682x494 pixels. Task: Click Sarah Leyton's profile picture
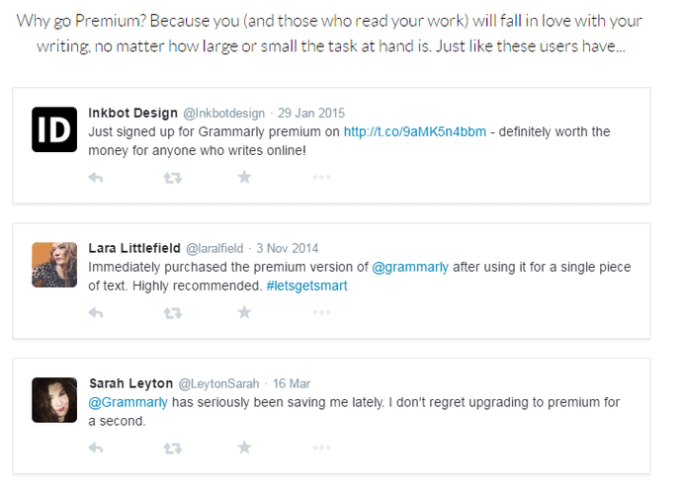pos(54,399)
